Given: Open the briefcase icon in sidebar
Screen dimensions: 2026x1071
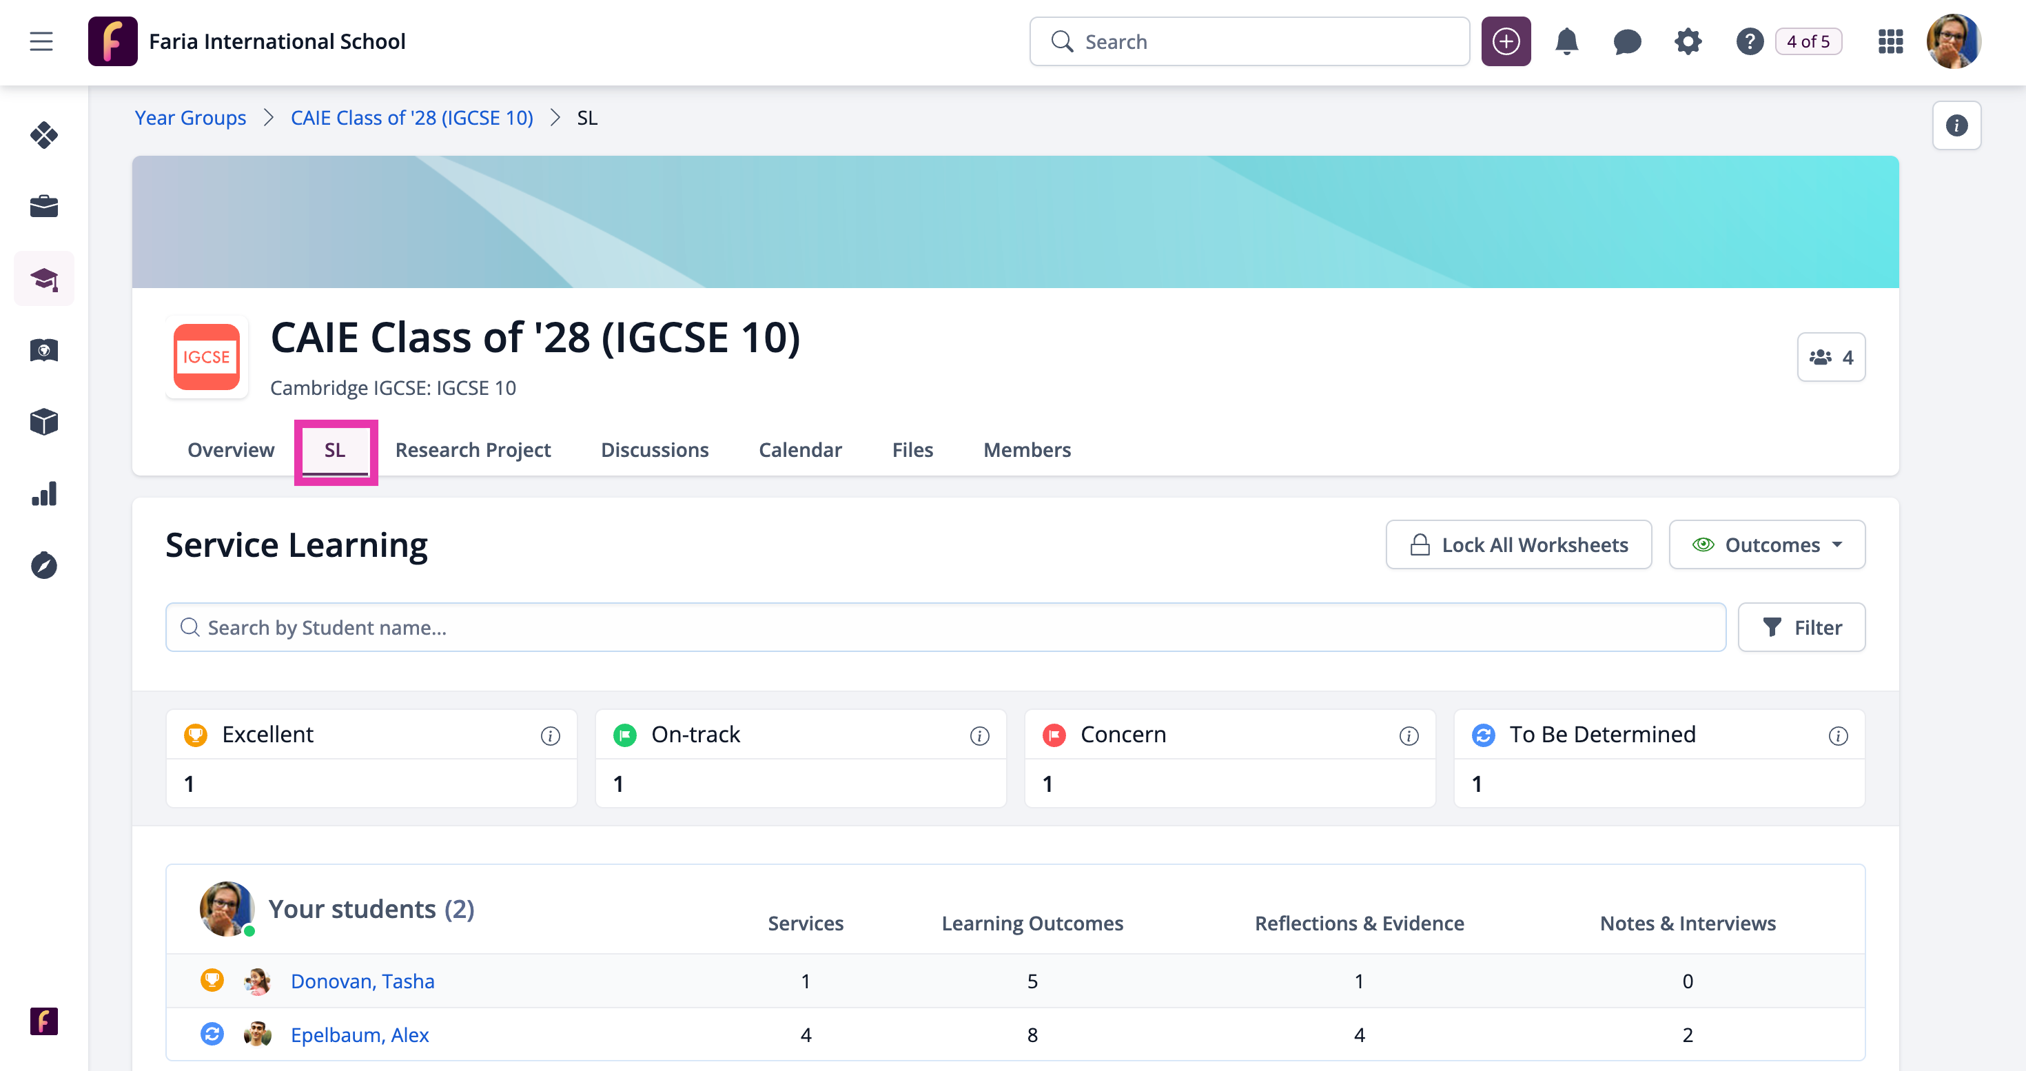Looking at the screenshot, I should tap(44, 207).
